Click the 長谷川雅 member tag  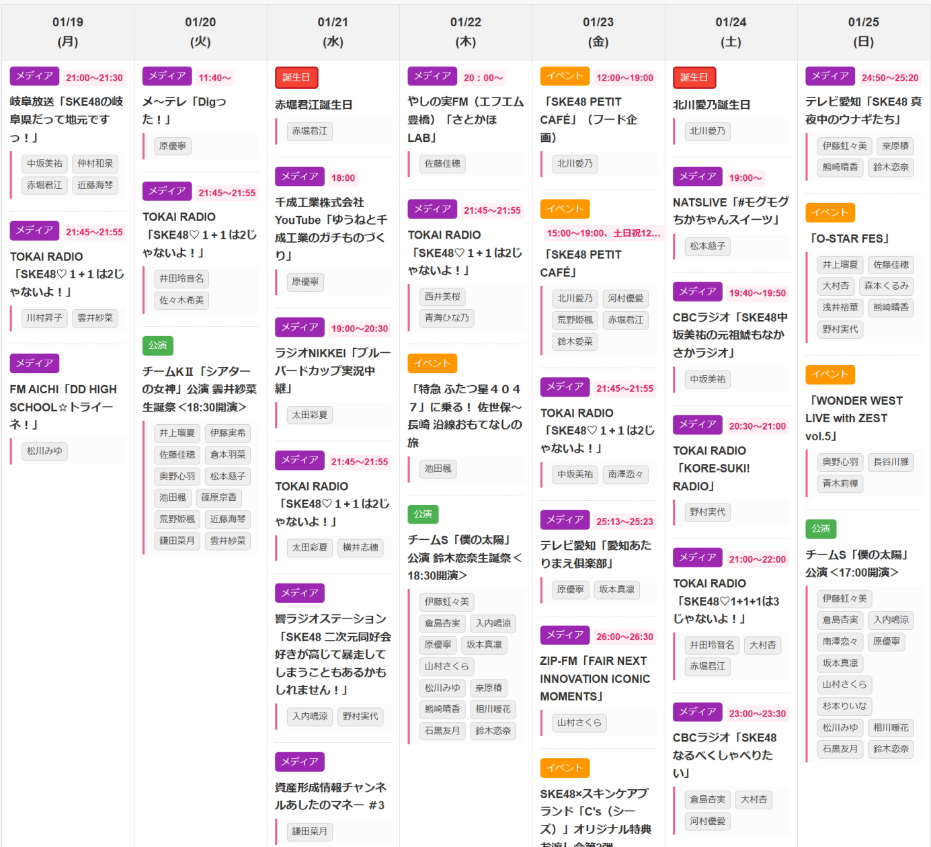coord(891,462)
